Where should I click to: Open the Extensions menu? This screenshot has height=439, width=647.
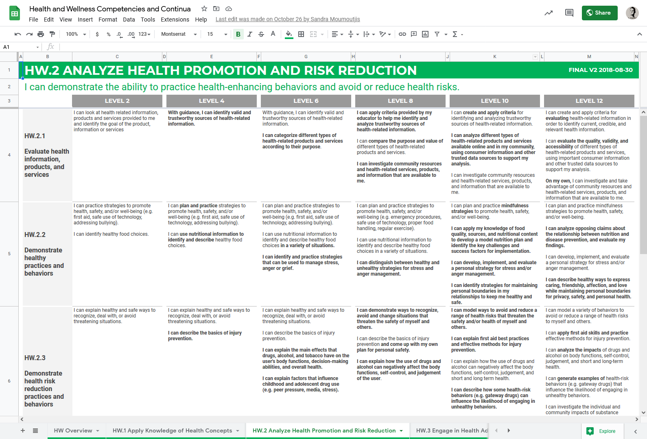[x=175, y=20]
